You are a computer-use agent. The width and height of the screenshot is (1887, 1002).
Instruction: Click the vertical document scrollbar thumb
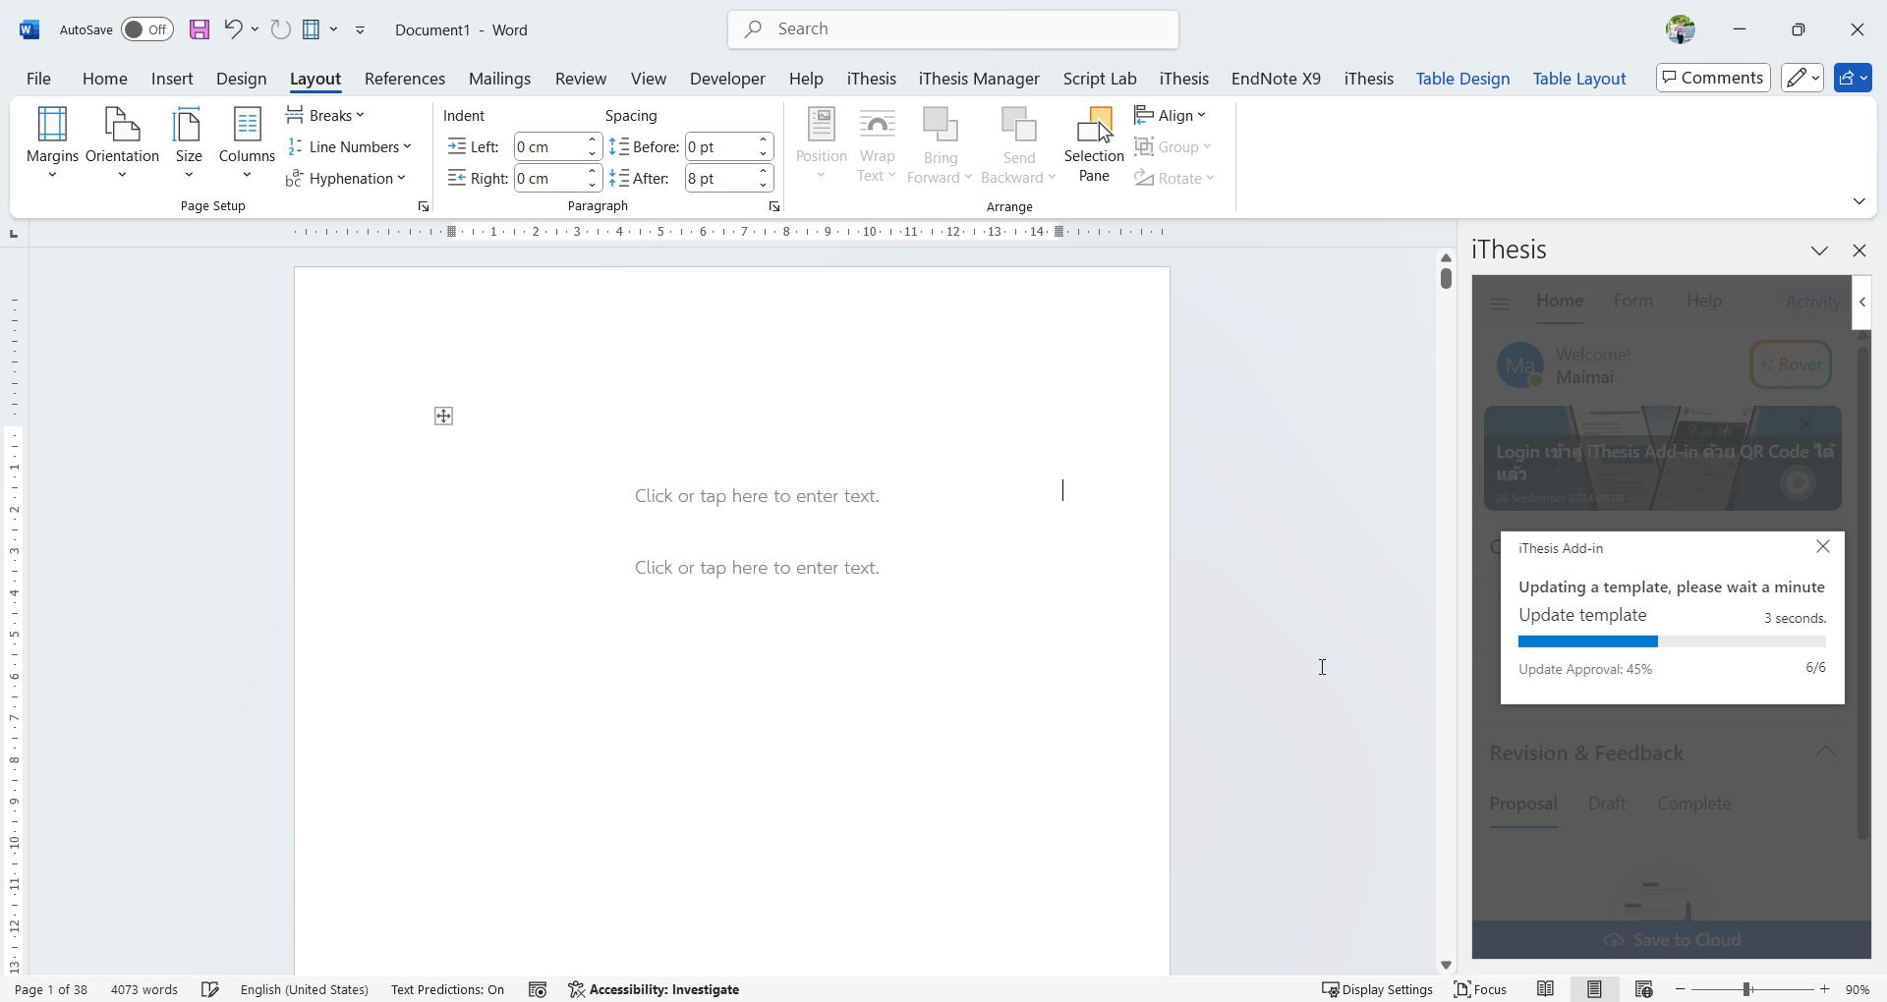coord(1446,278)
